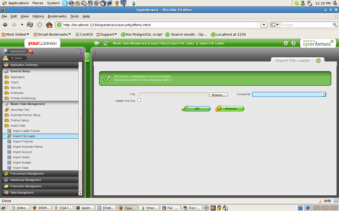Open the Support bookmarks folder dropdown

pyautogui.click(x=107, y=34)
